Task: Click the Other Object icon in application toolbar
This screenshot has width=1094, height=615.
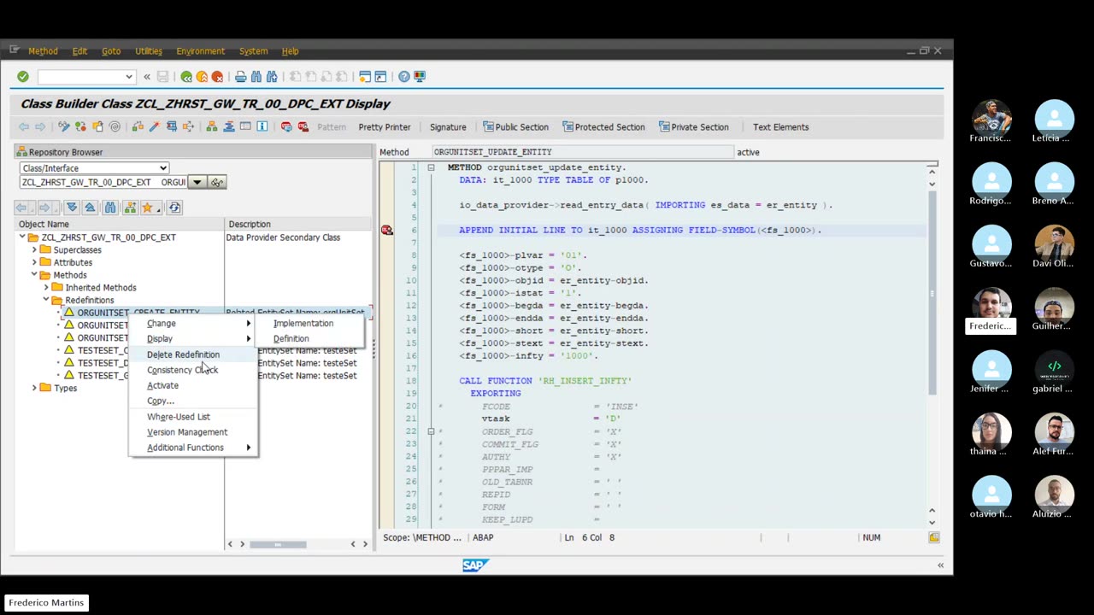Action: point(97,126)
